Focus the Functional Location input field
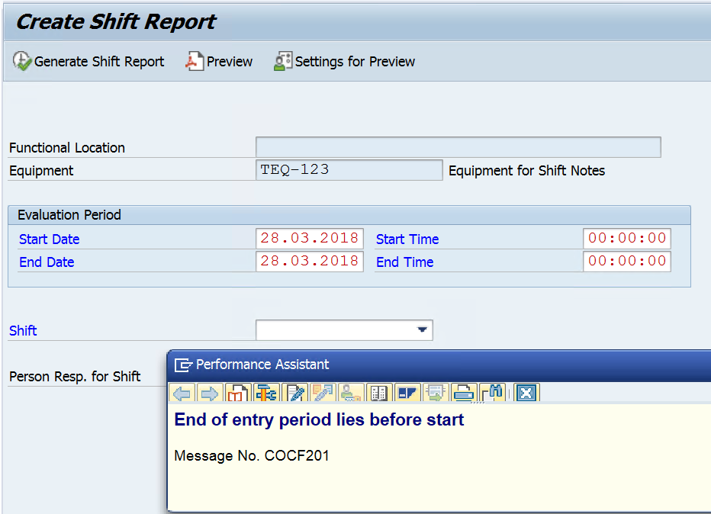This screenshot has width=711, height=514. (458, 147)
